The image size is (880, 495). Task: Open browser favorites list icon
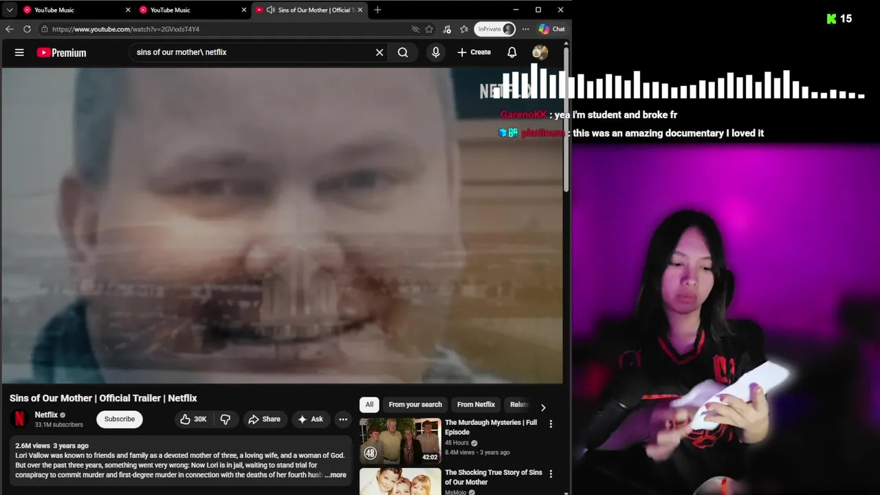pyautogui.click(x=464, y=29)
